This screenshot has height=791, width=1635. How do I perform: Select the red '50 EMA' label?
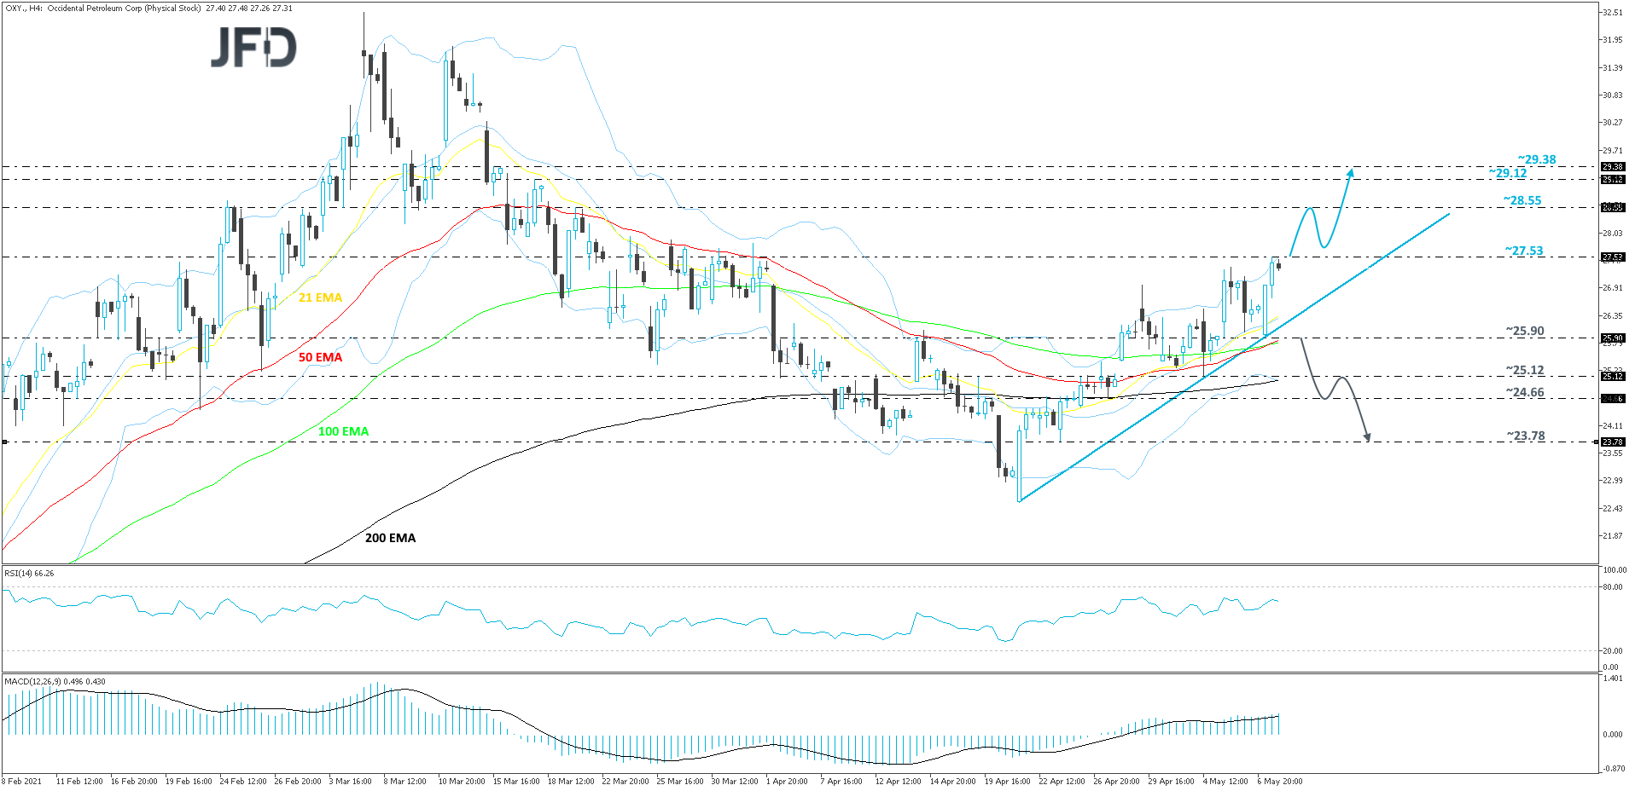320,357
